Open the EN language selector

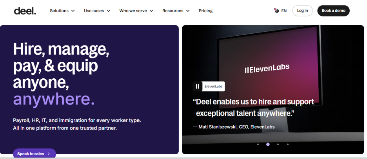click(x=280, y=11)
